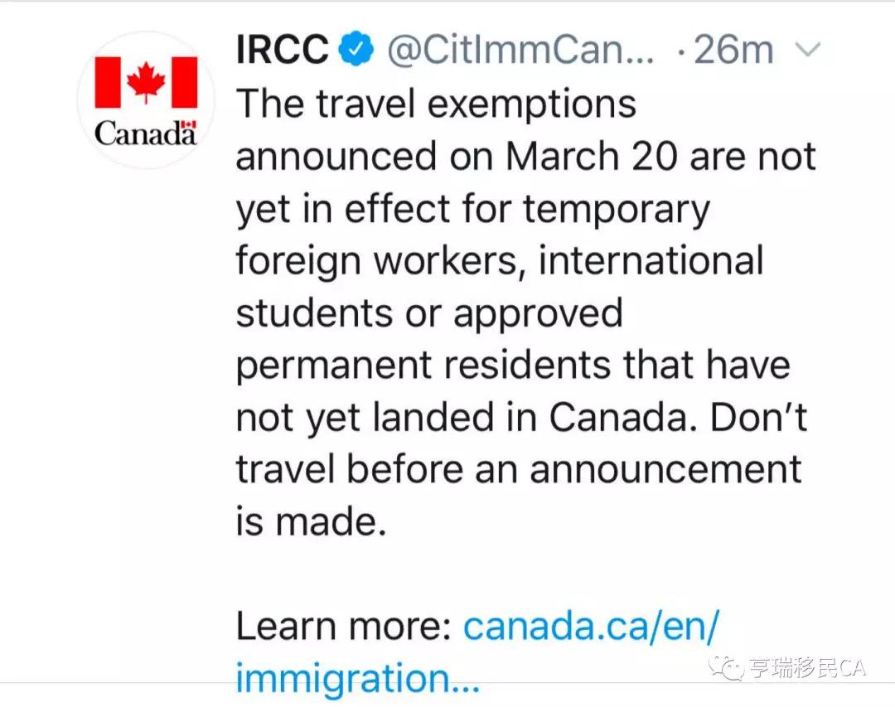The height and width of the screenshot is (707, 895).
Task: Click 'March 20' in the tweet text
Action: 591,156
